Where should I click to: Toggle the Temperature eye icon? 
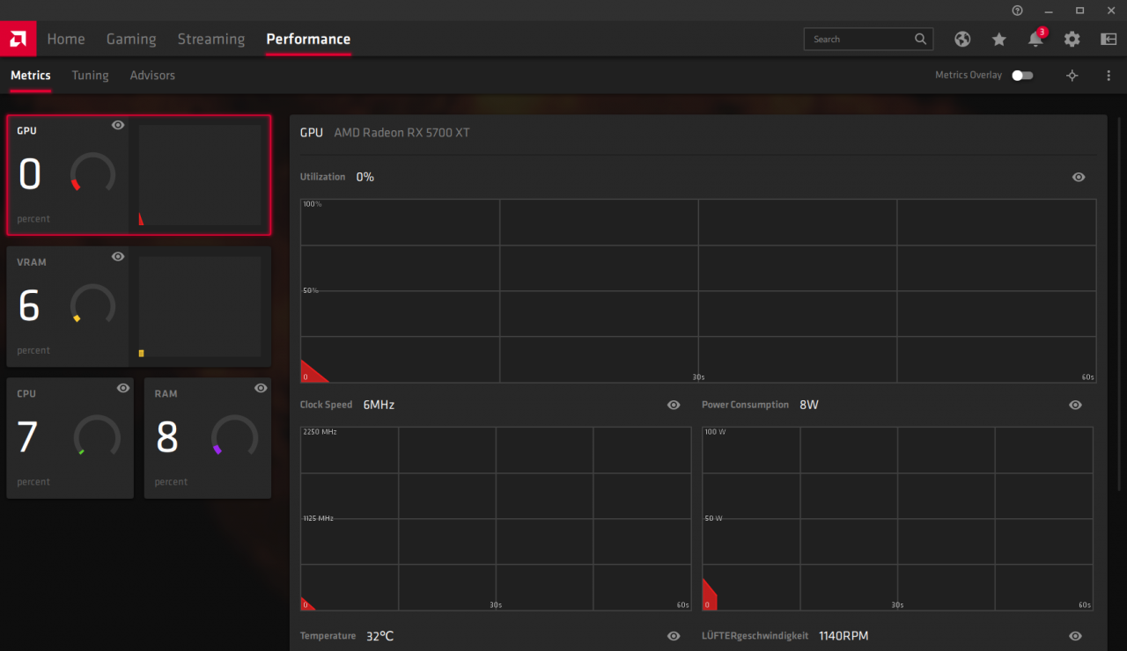click(x=674, y=636)
